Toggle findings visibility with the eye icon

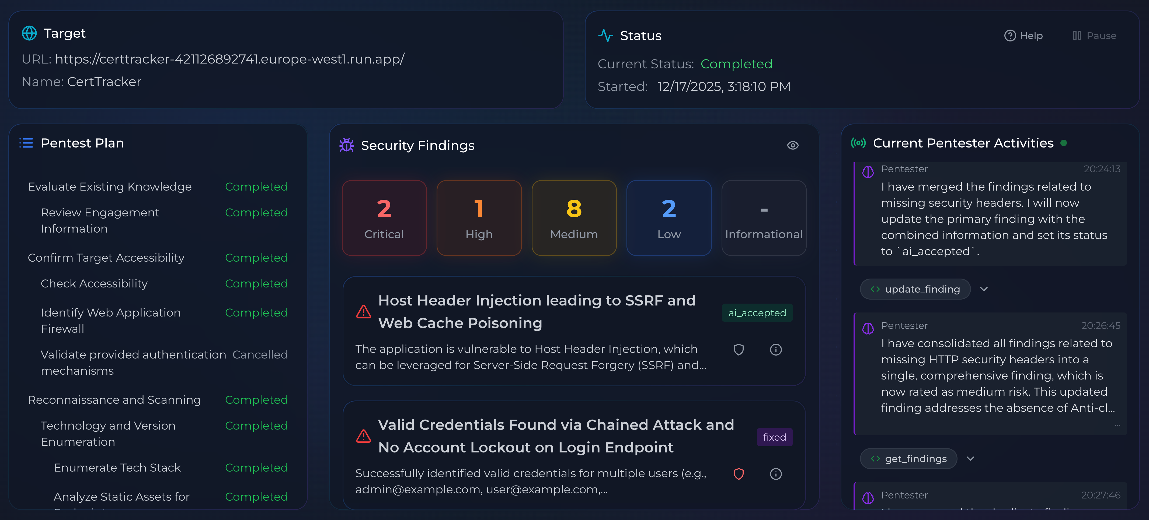coord(793,145)
